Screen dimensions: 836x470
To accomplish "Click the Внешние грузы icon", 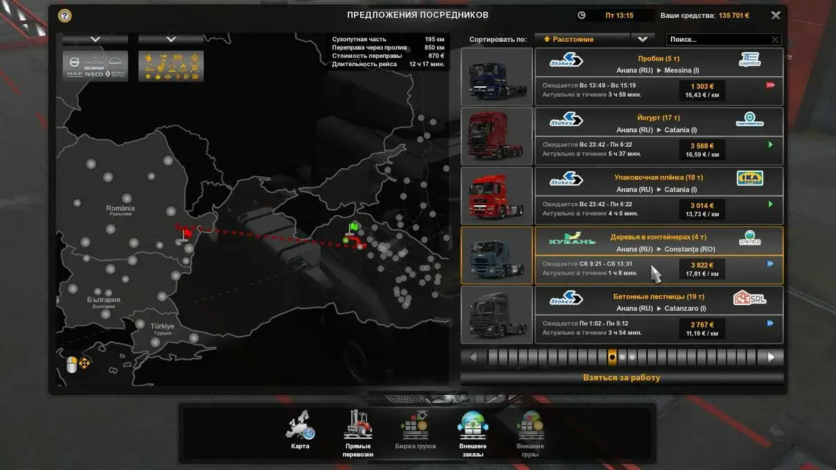I will (530, 425).
